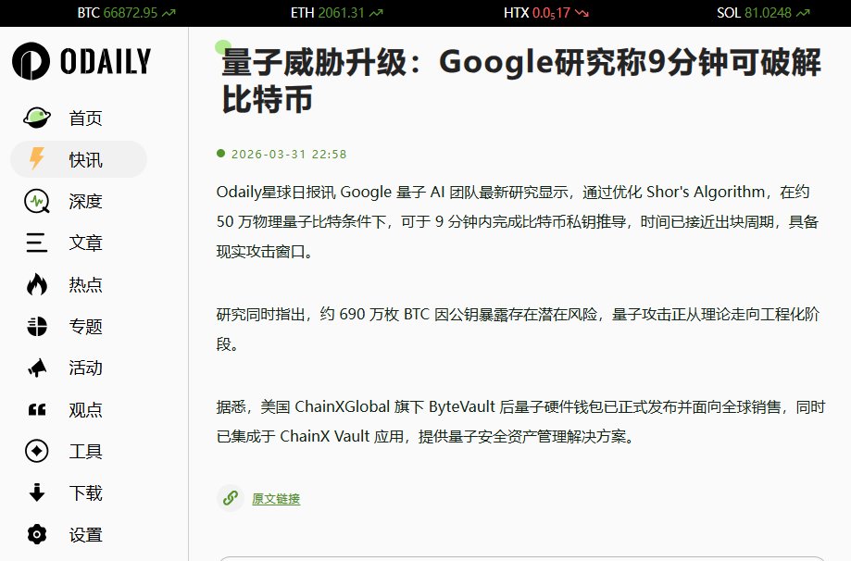Click the ODAILY logo

[x=81, y=61]
